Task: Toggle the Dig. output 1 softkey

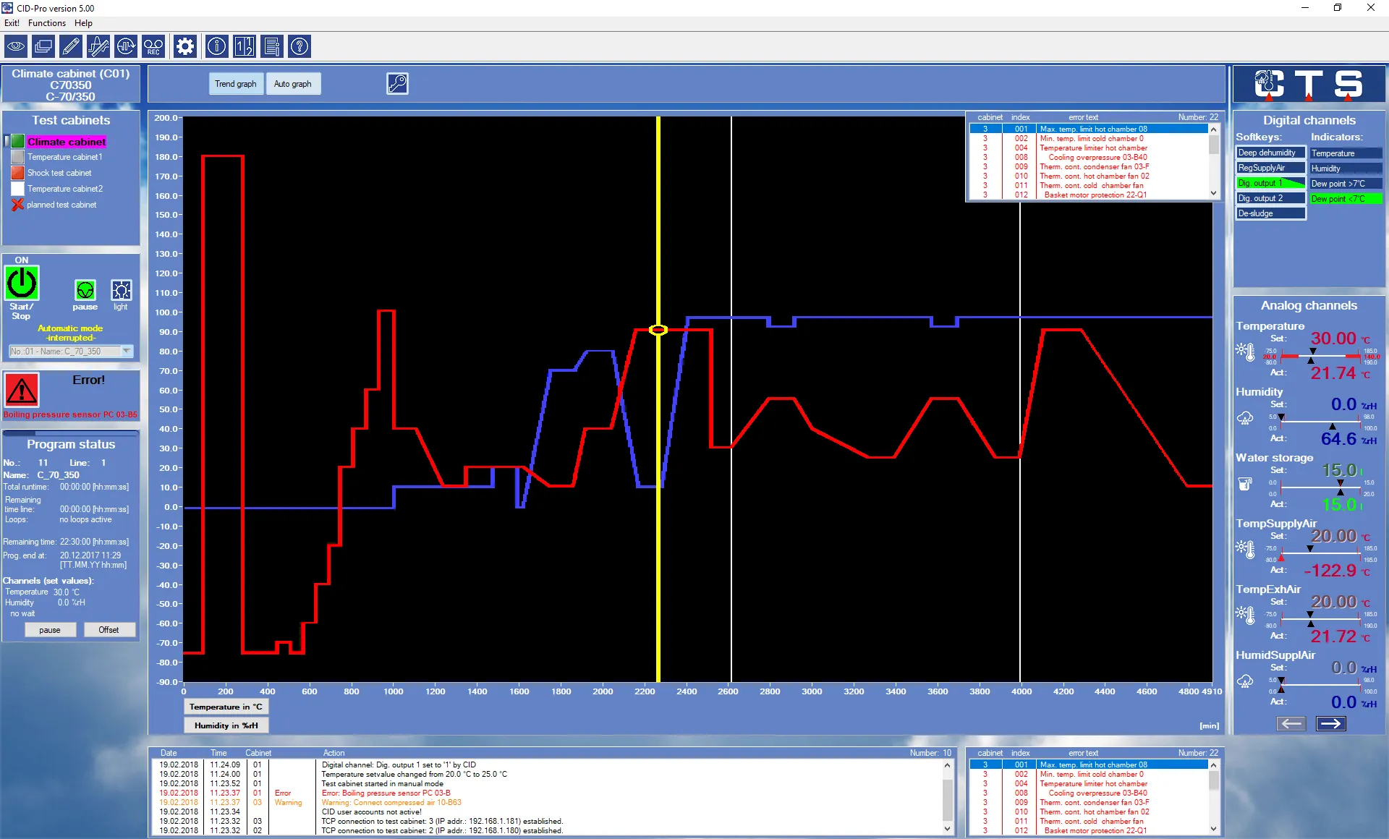Action: point(1270,183)
